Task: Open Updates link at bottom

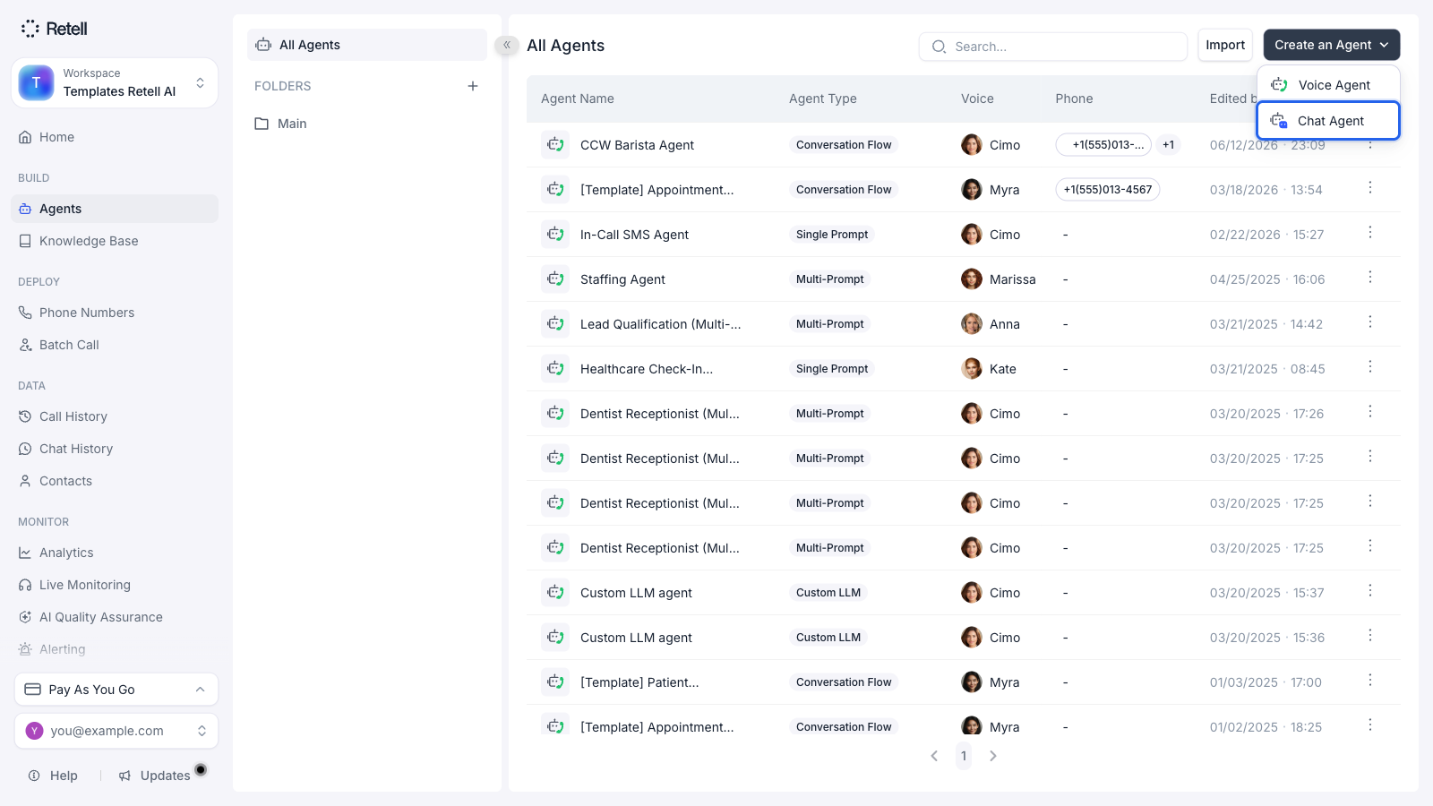Action: 155,776
